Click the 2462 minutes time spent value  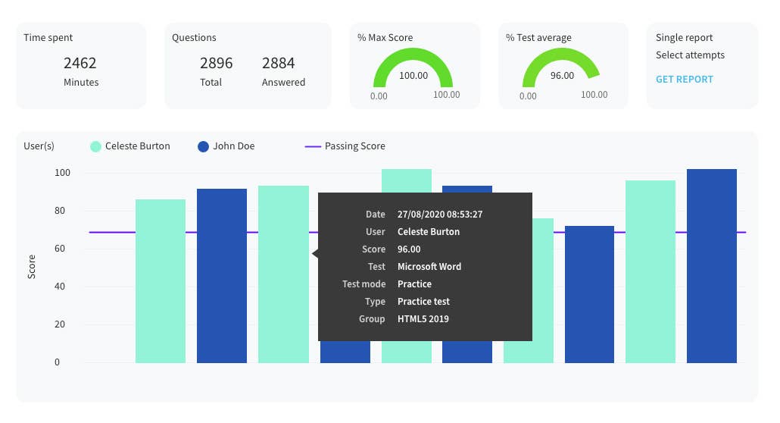(80, 63)
